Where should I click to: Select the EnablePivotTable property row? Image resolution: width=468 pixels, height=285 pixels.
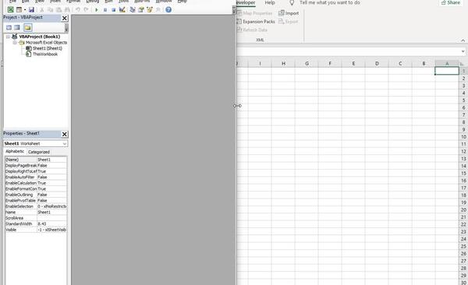click(36, 201)
